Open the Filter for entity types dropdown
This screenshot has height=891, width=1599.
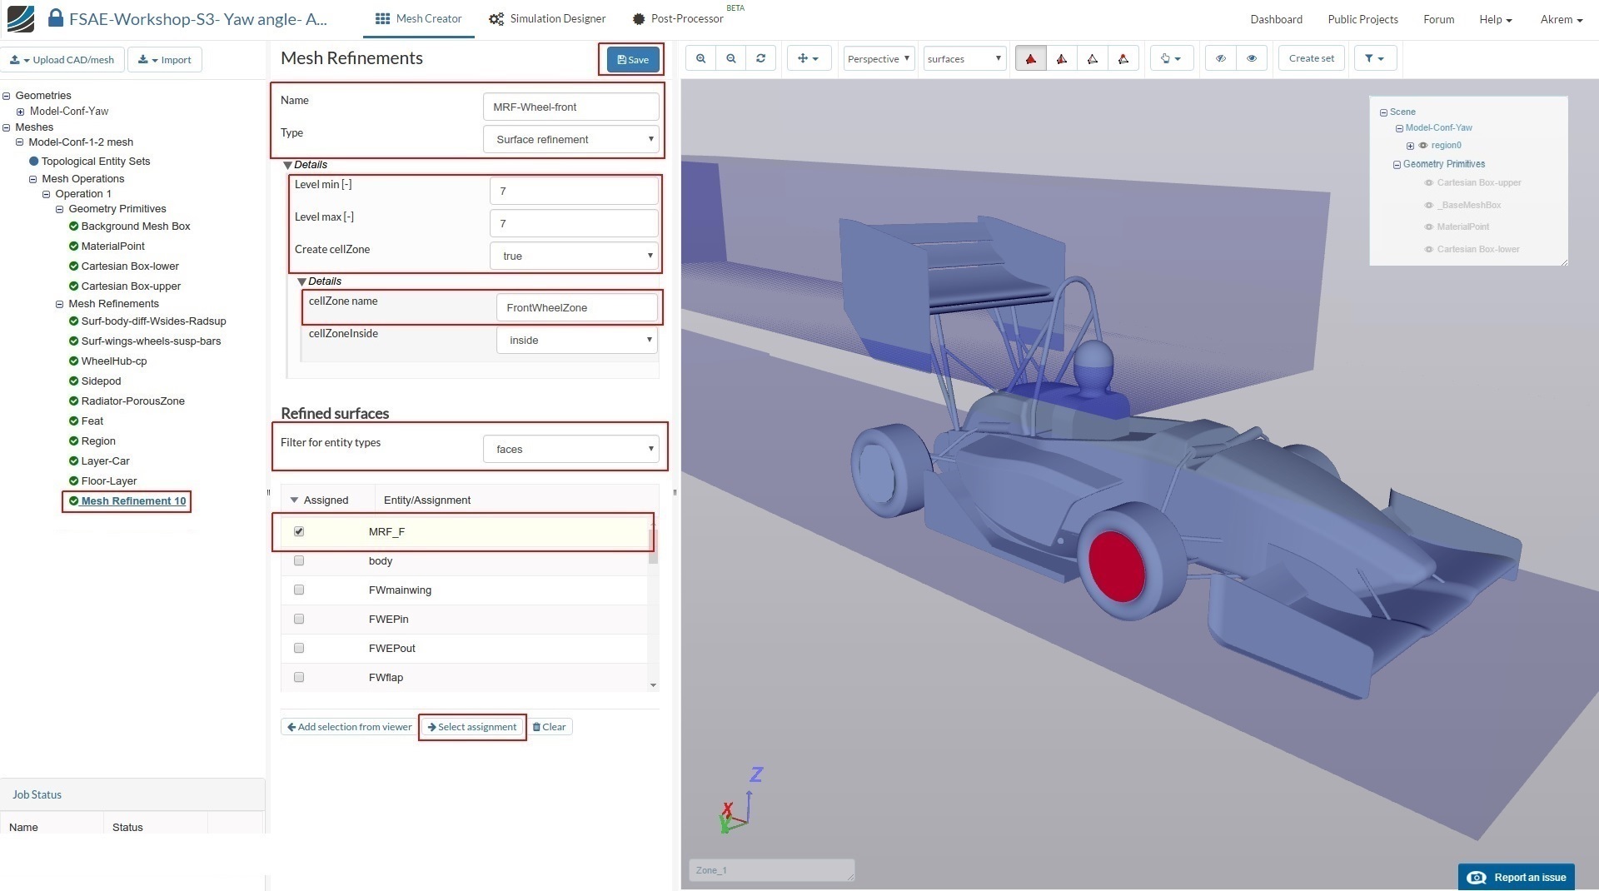(x=571, y=449)
